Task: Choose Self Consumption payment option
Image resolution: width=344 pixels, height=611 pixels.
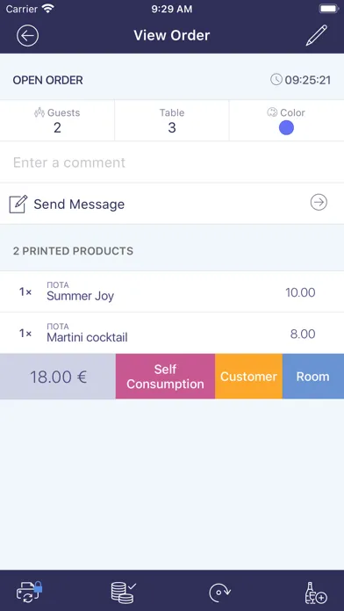Action: click(x=165, y=377)
